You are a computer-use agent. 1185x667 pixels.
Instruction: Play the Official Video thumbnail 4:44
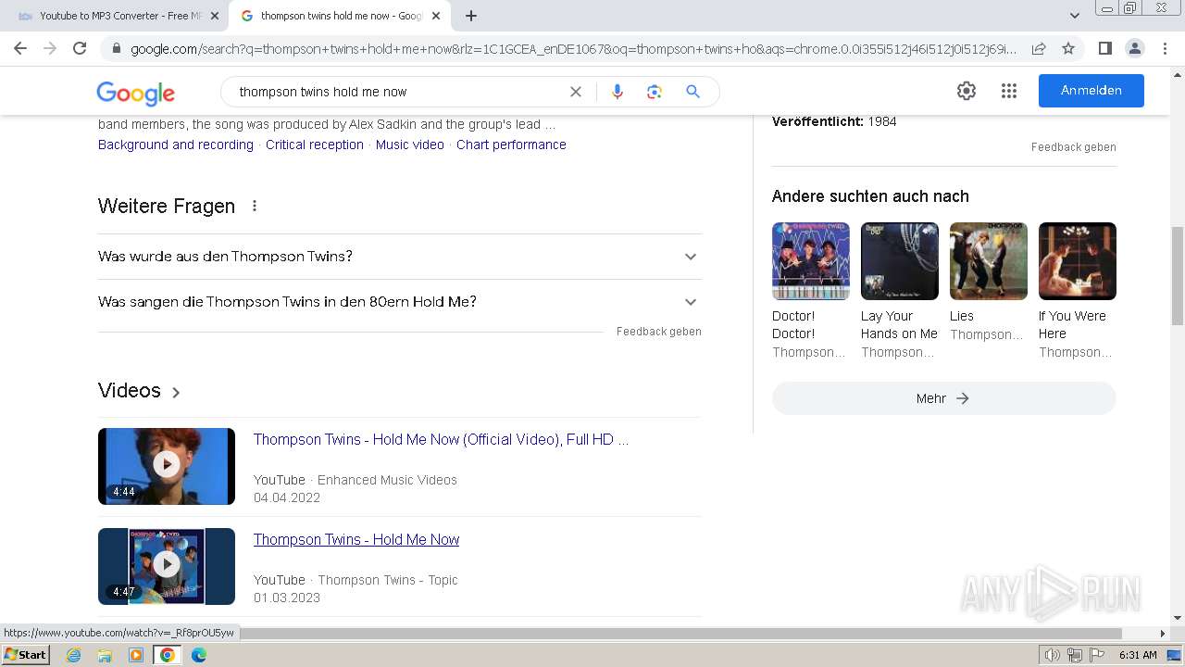pyautogui.click(x=167, y=466)
